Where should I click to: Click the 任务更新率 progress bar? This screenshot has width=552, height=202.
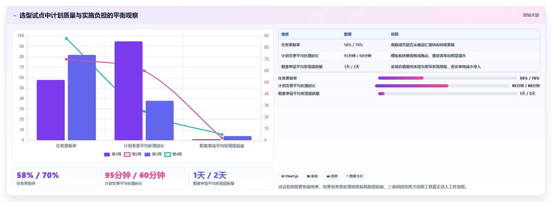pyautogui.click(x=447, y=78)
